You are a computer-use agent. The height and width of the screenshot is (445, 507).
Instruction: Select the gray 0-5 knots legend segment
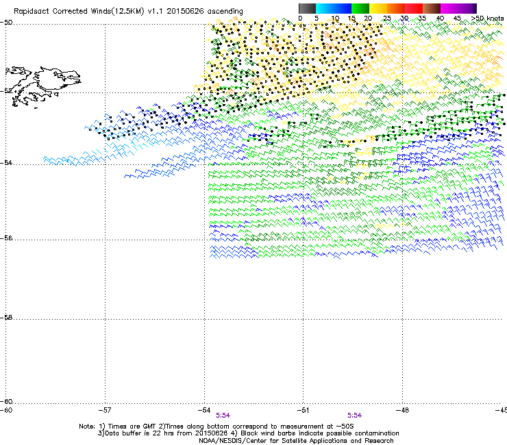coord(307,8)
